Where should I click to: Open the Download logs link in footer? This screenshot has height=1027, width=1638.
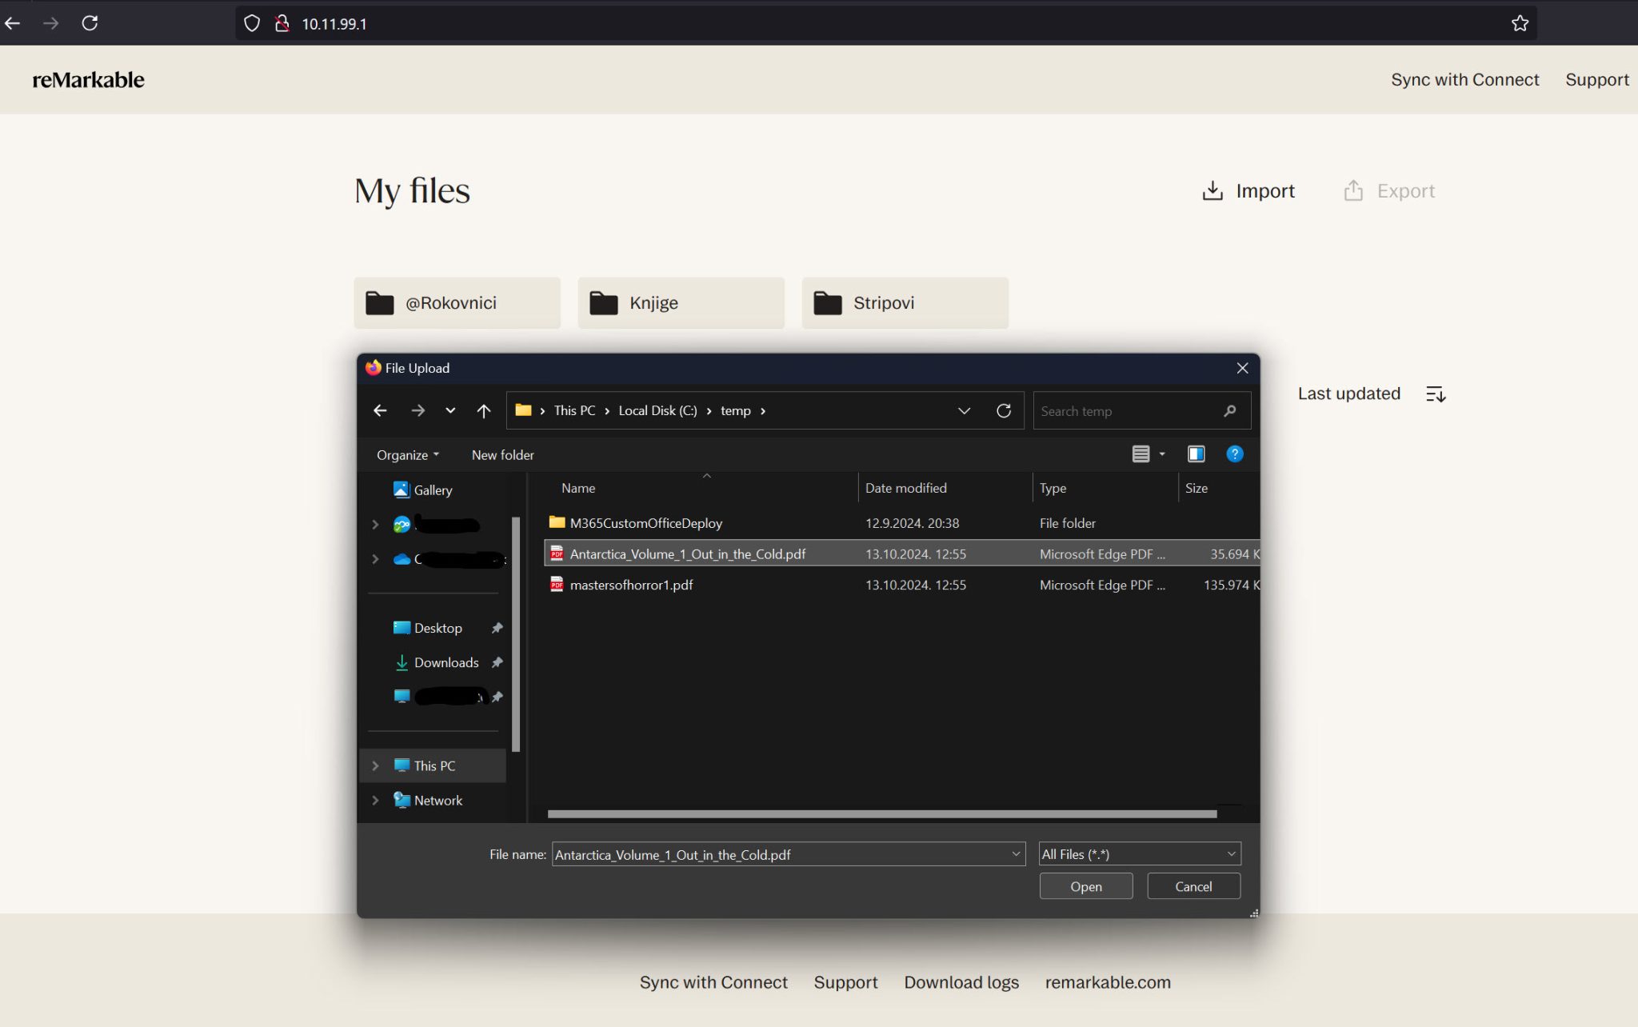[x=961, y=982]
